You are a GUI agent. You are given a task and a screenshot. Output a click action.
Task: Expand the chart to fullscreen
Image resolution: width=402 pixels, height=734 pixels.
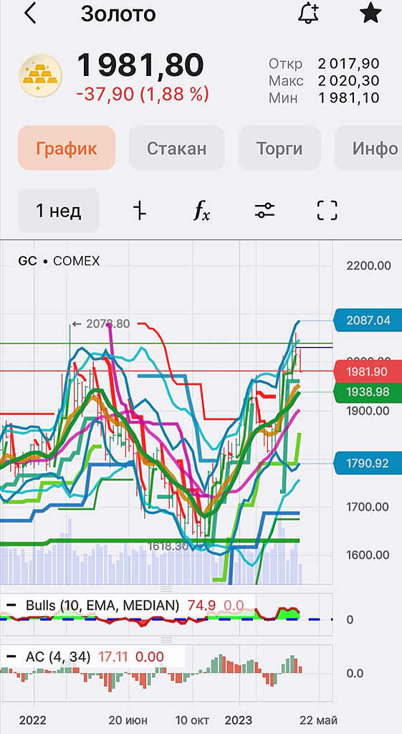[x=327, y=211]
